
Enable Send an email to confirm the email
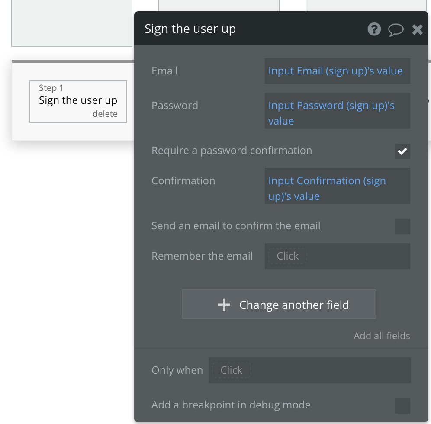coord(402,227)
